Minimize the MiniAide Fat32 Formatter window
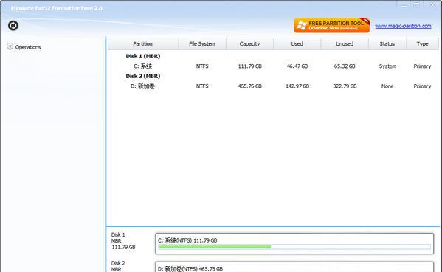The image size is (442, 272). 404,4
